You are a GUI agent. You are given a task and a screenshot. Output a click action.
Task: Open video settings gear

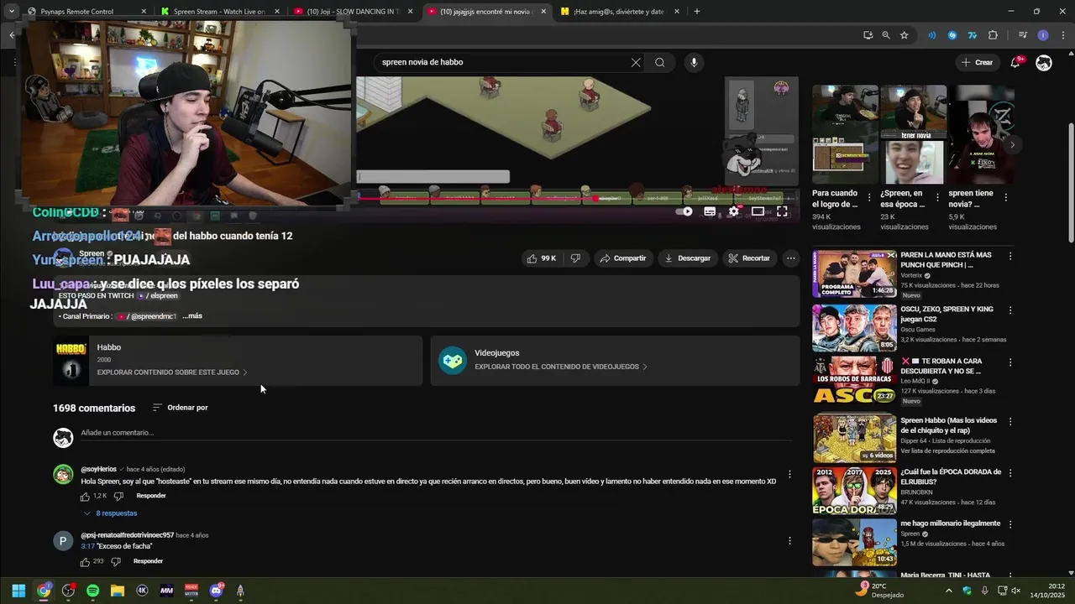pyautogui.click(x=733, y=211)
